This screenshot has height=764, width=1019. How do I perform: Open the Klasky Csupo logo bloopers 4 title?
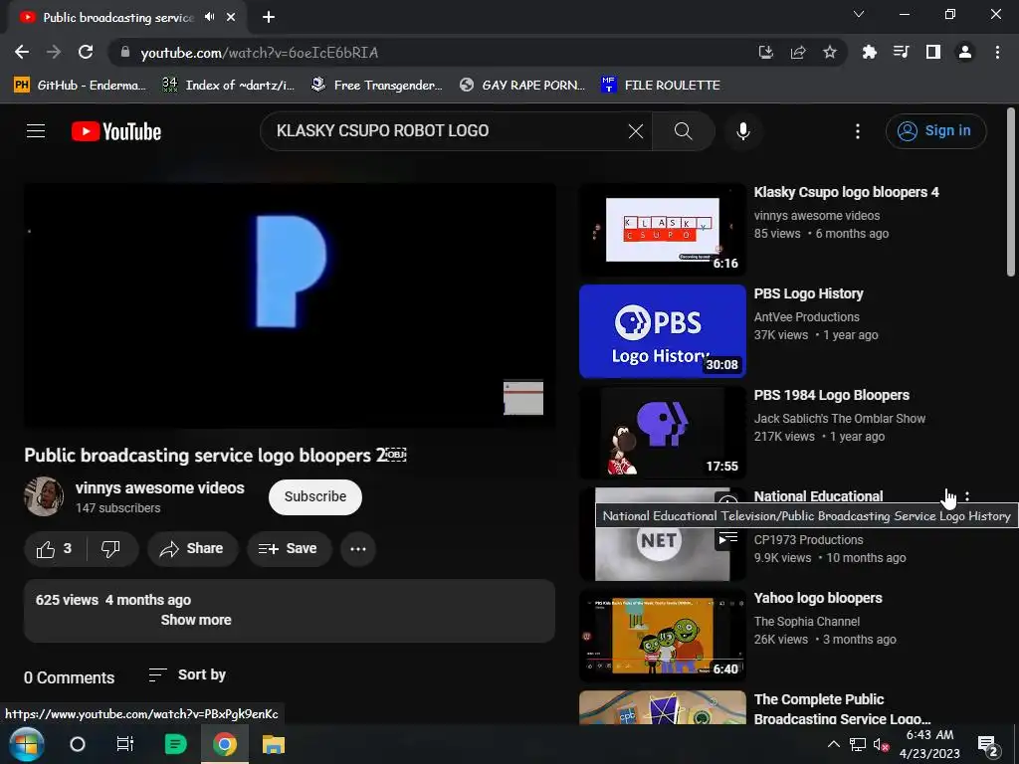[846, 192]
